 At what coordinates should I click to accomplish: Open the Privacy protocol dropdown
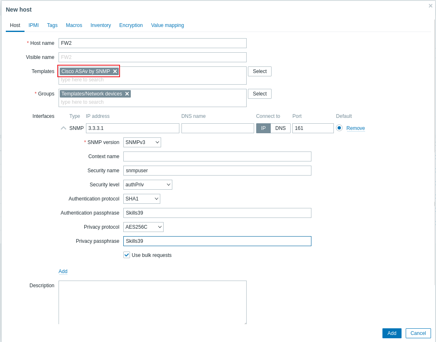(143, 227)
